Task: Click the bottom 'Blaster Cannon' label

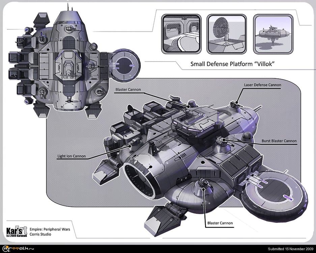Action: coord(220,223)
